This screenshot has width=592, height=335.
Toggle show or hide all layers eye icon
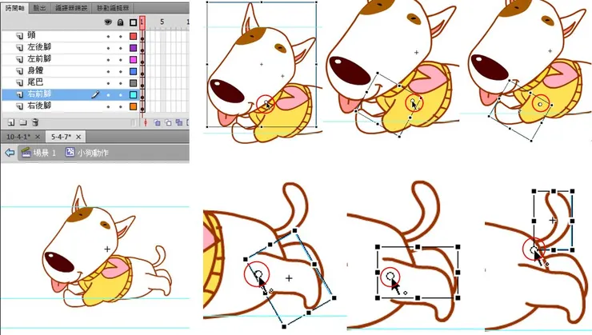click(108, 22)
